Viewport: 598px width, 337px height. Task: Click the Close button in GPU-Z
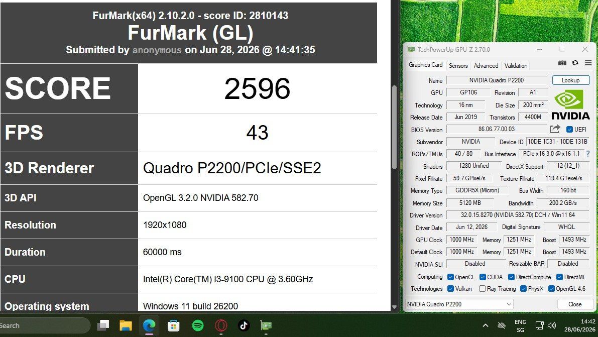[575, 304]
